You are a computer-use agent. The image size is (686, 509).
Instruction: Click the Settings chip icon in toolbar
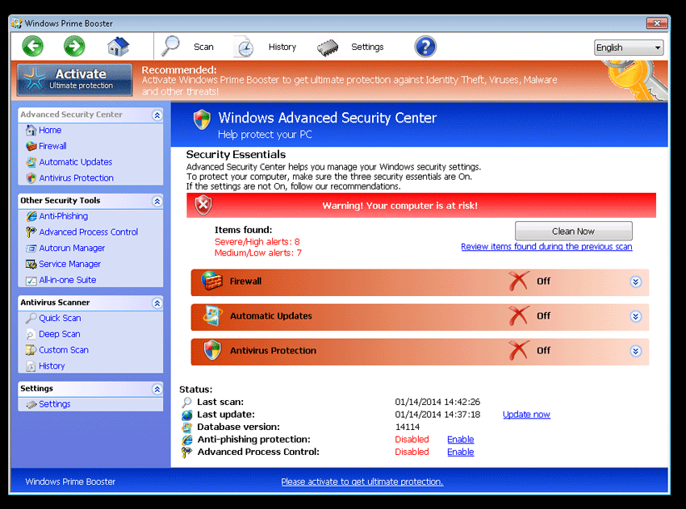click(x=328, y=48)
